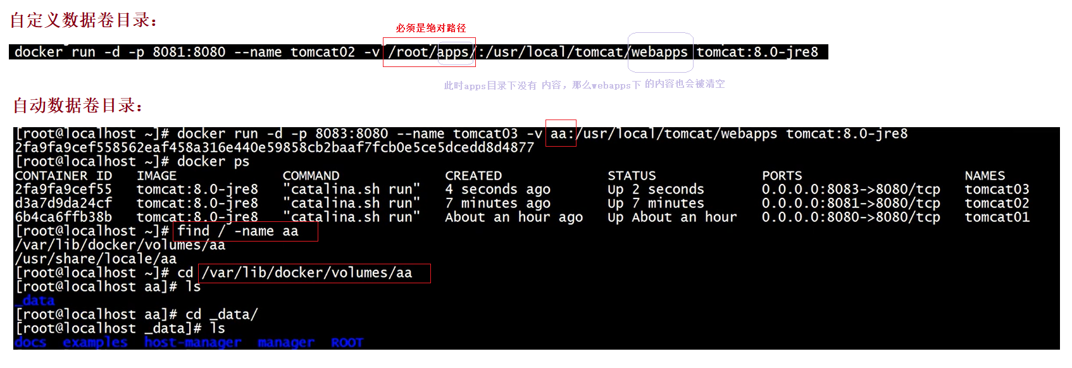Select the red-boxed aa: volume name
This screenshot has height=368, width=1072.
561,133
